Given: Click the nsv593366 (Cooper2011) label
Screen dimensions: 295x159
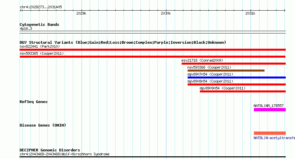Looking at the screenshot, I should [x=209, y=67].
